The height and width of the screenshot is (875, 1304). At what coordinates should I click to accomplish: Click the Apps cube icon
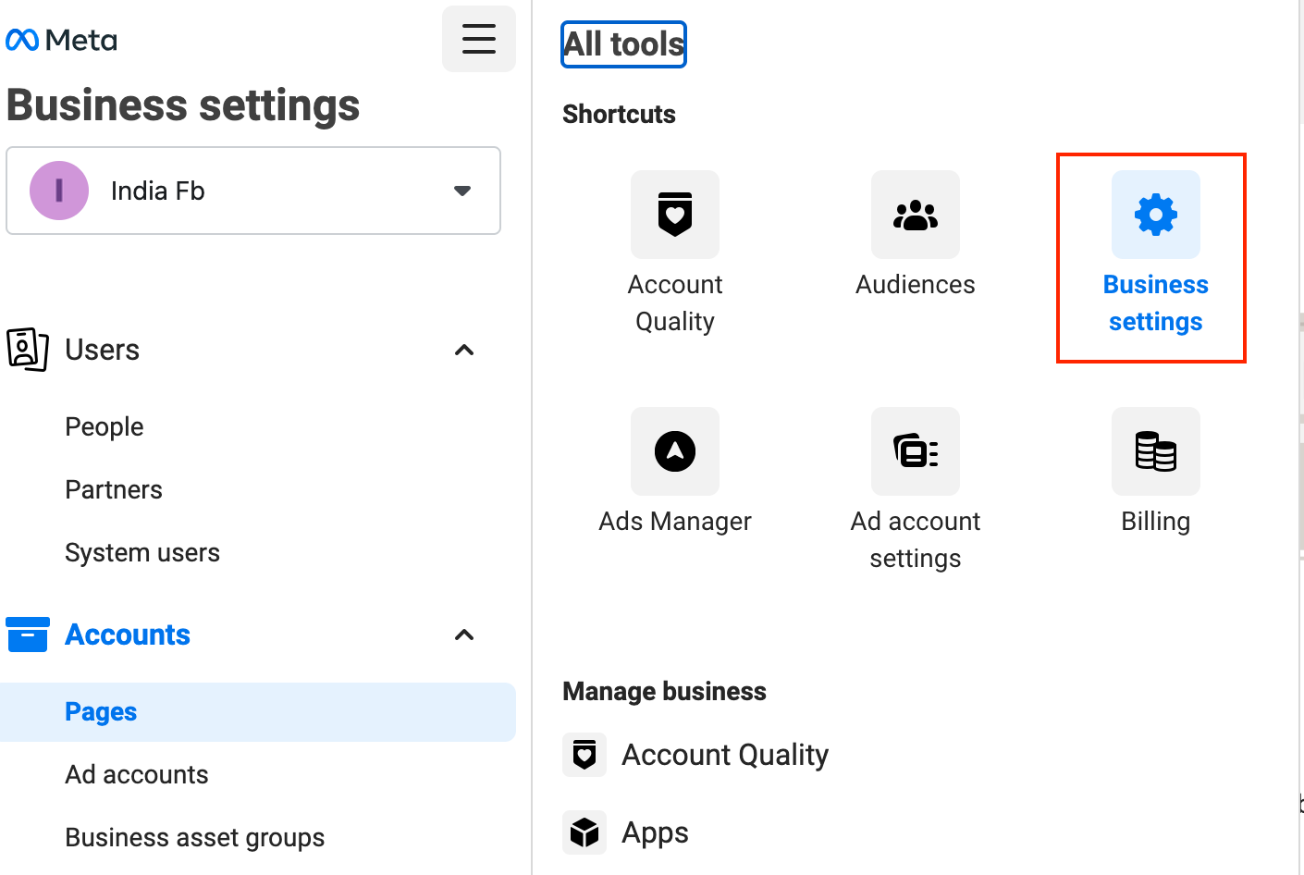coord(584,832)
